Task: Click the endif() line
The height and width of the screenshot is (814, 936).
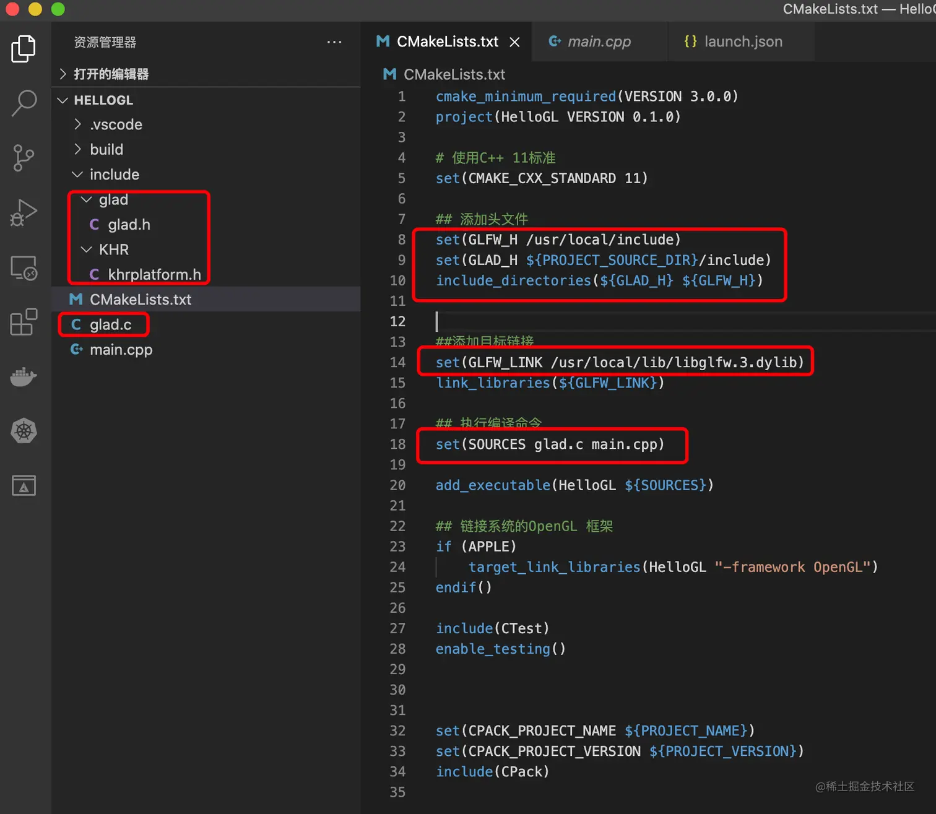Action: pyautogui.click(x=464, y=587)
